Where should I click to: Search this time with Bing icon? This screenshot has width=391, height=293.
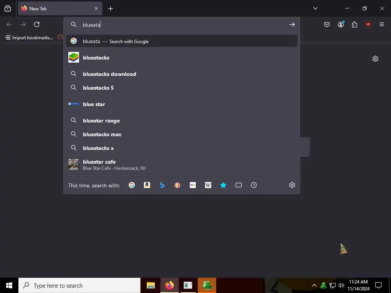click(162, 185)
